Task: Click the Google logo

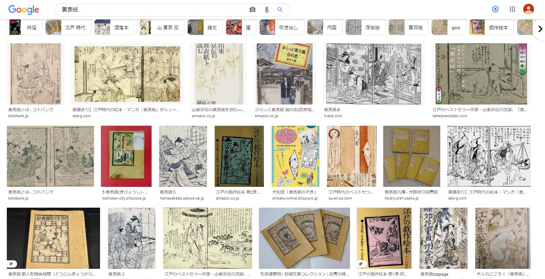Action: pyautogui.click(x=24, y=9)
